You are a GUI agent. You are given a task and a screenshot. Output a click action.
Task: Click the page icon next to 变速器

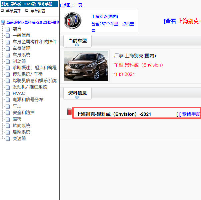tap(8, 138)
